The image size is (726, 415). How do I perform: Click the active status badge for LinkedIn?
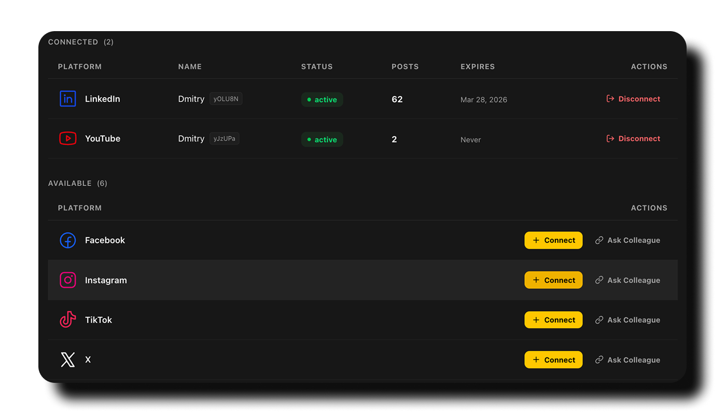[322, 99]
